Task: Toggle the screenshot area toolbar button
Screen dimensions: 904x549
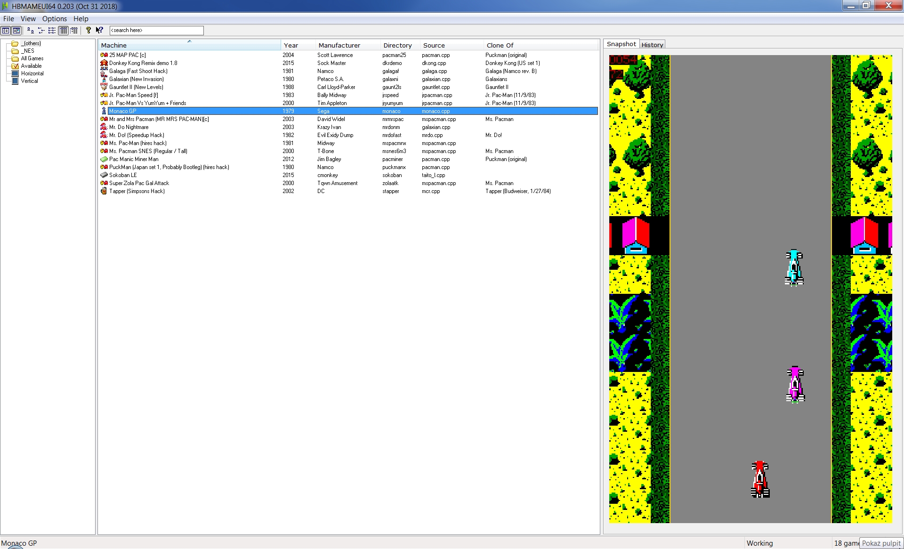Action: tap(16, 31)
